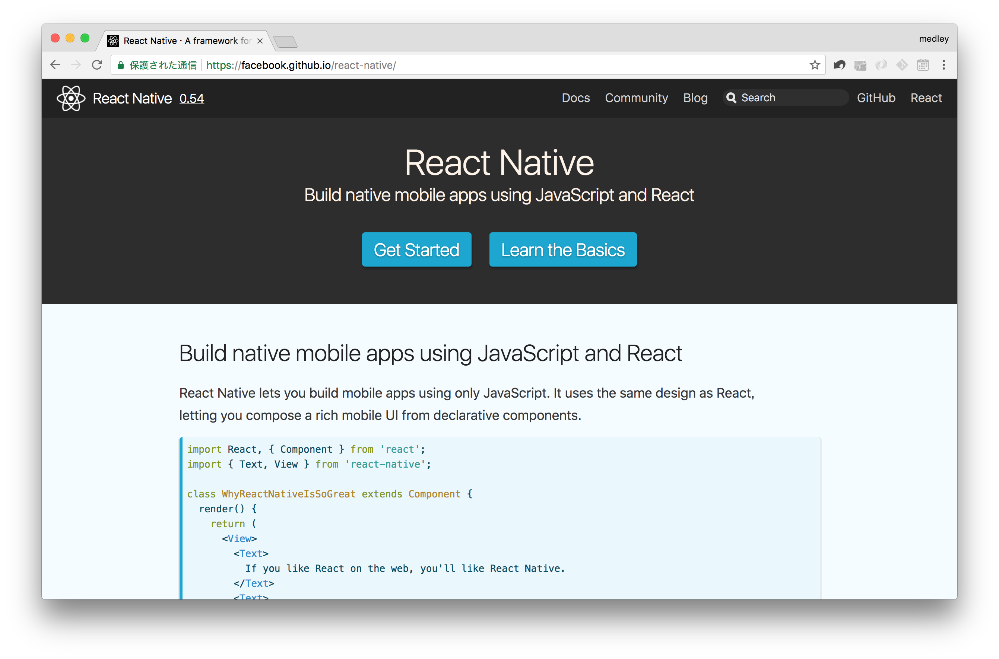Click the green secure lock icon
Viewport: 999px width, 659px height.
point(121,65)
